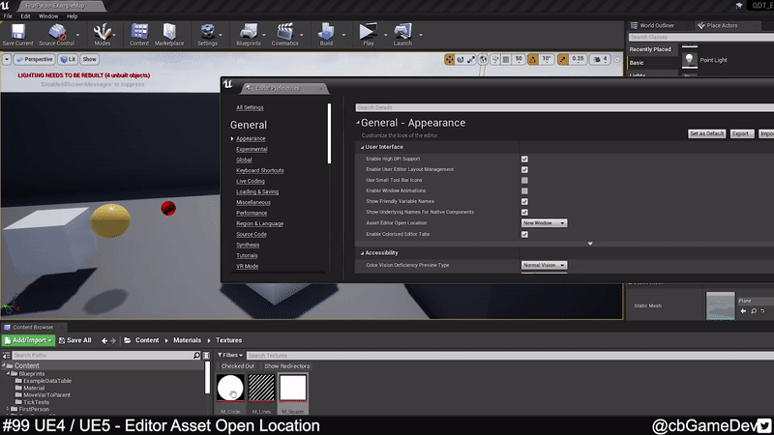Open the Perspective viewport type dropdown
This screenshot has width=774, height=435.
[x=34, y=59]
